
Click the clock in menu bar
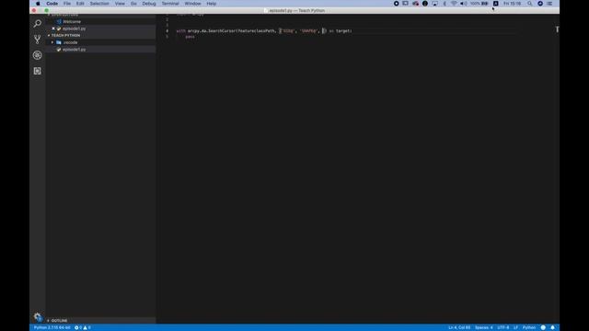pyautogui.click(x=513, y=4)
